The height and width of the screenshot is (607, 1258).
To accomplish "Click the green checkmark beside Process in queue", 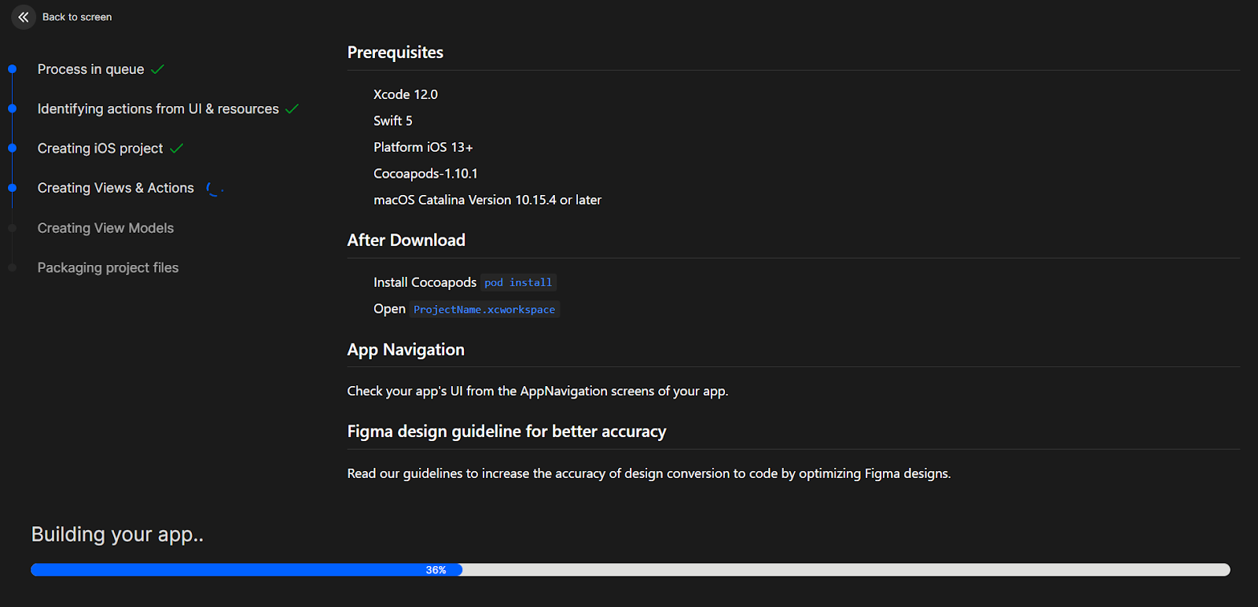I will coord(157,69).
